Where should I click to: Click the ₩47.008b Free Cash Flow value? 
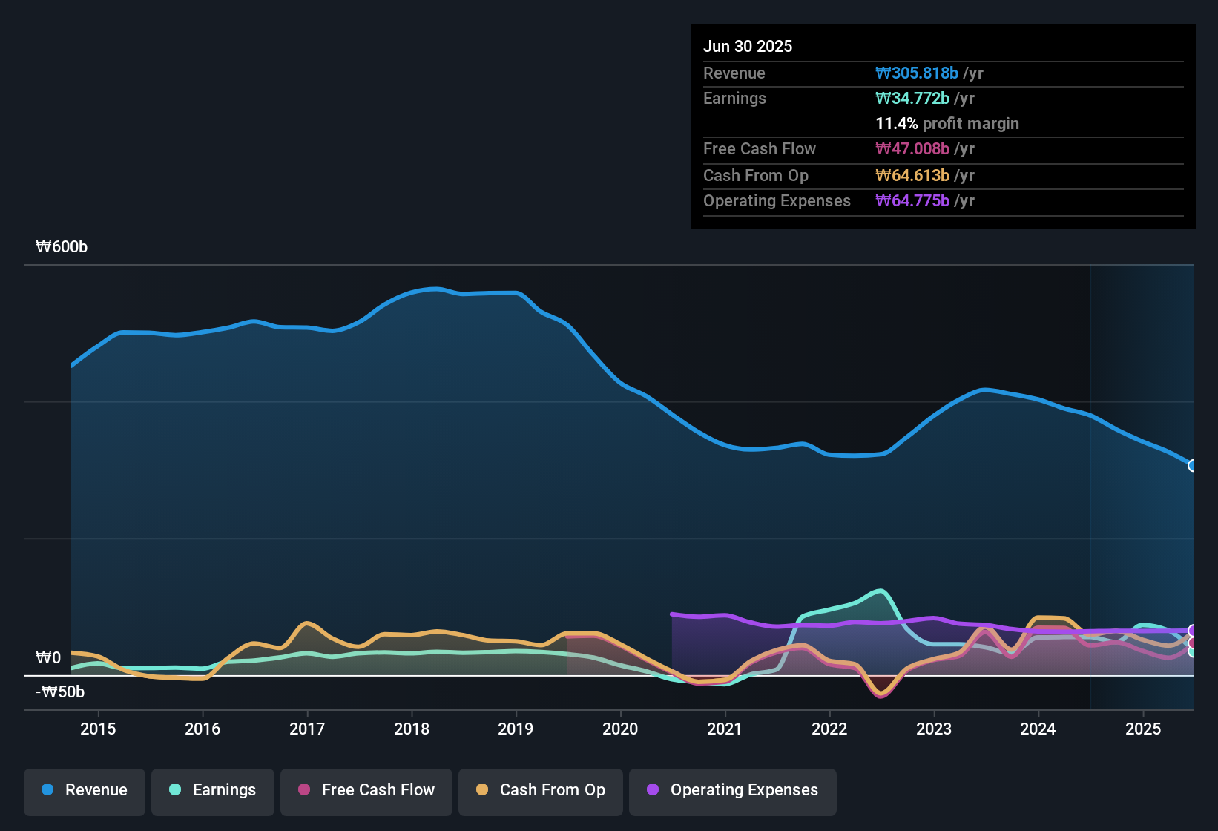coord(915,149)
